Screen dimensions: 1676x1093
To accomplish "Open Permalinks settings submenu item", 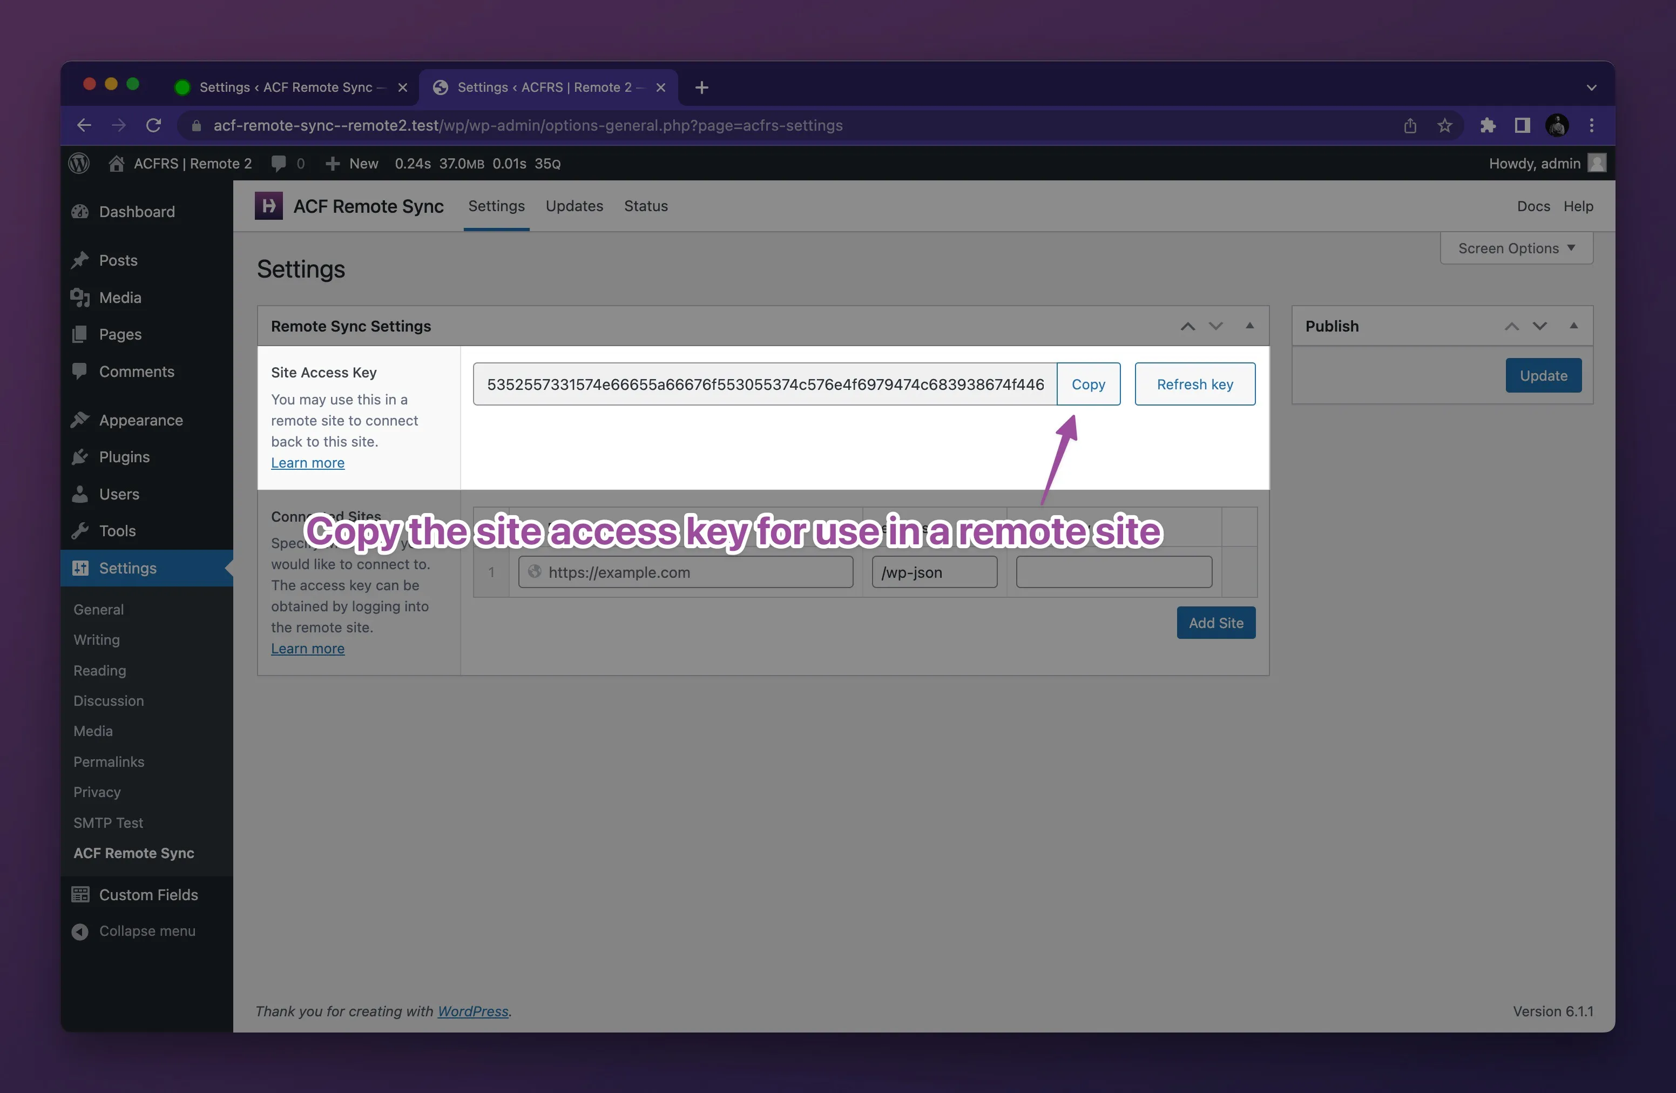I will tap(109, 761).
